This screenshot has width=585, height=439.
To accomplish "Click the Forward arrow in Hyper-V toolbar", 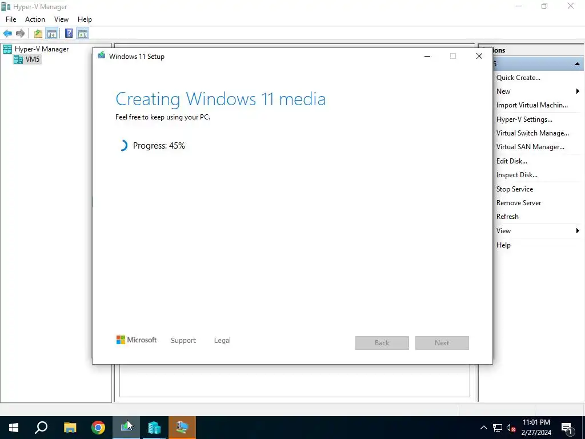I will [21, 34].
